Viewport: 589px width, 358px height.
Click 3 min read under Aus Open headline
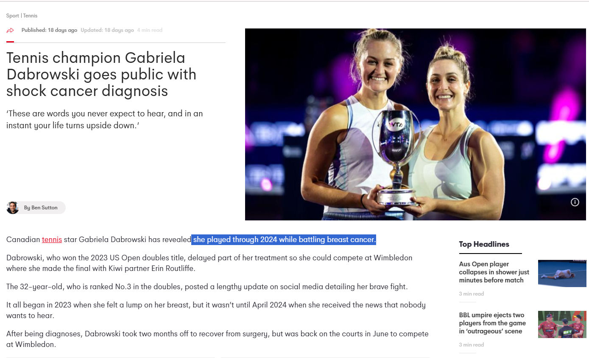pyautogui.click(x=471, y=294)
